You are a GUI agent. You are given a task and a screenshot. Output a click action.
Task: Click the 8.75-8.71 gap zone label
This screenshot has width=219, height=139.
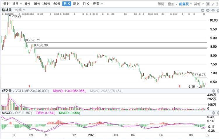pyautogui.click(x=32, y=40)
